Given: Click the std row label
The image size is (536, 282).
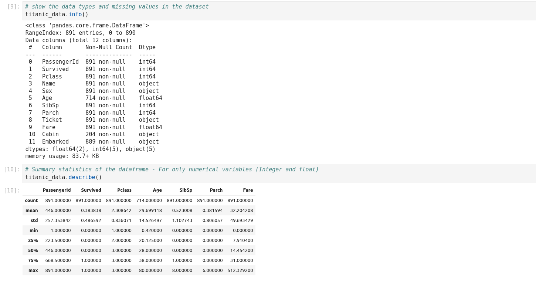Looking at the screenshot, I should (x=34, y=221).
